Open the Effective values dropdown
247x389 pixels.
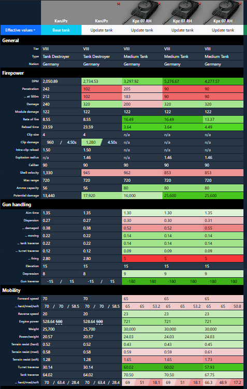click(20, 30)
